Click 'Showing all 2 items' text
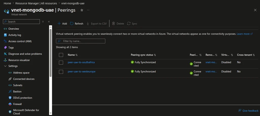The image size is (260, 116). [67, 47]
